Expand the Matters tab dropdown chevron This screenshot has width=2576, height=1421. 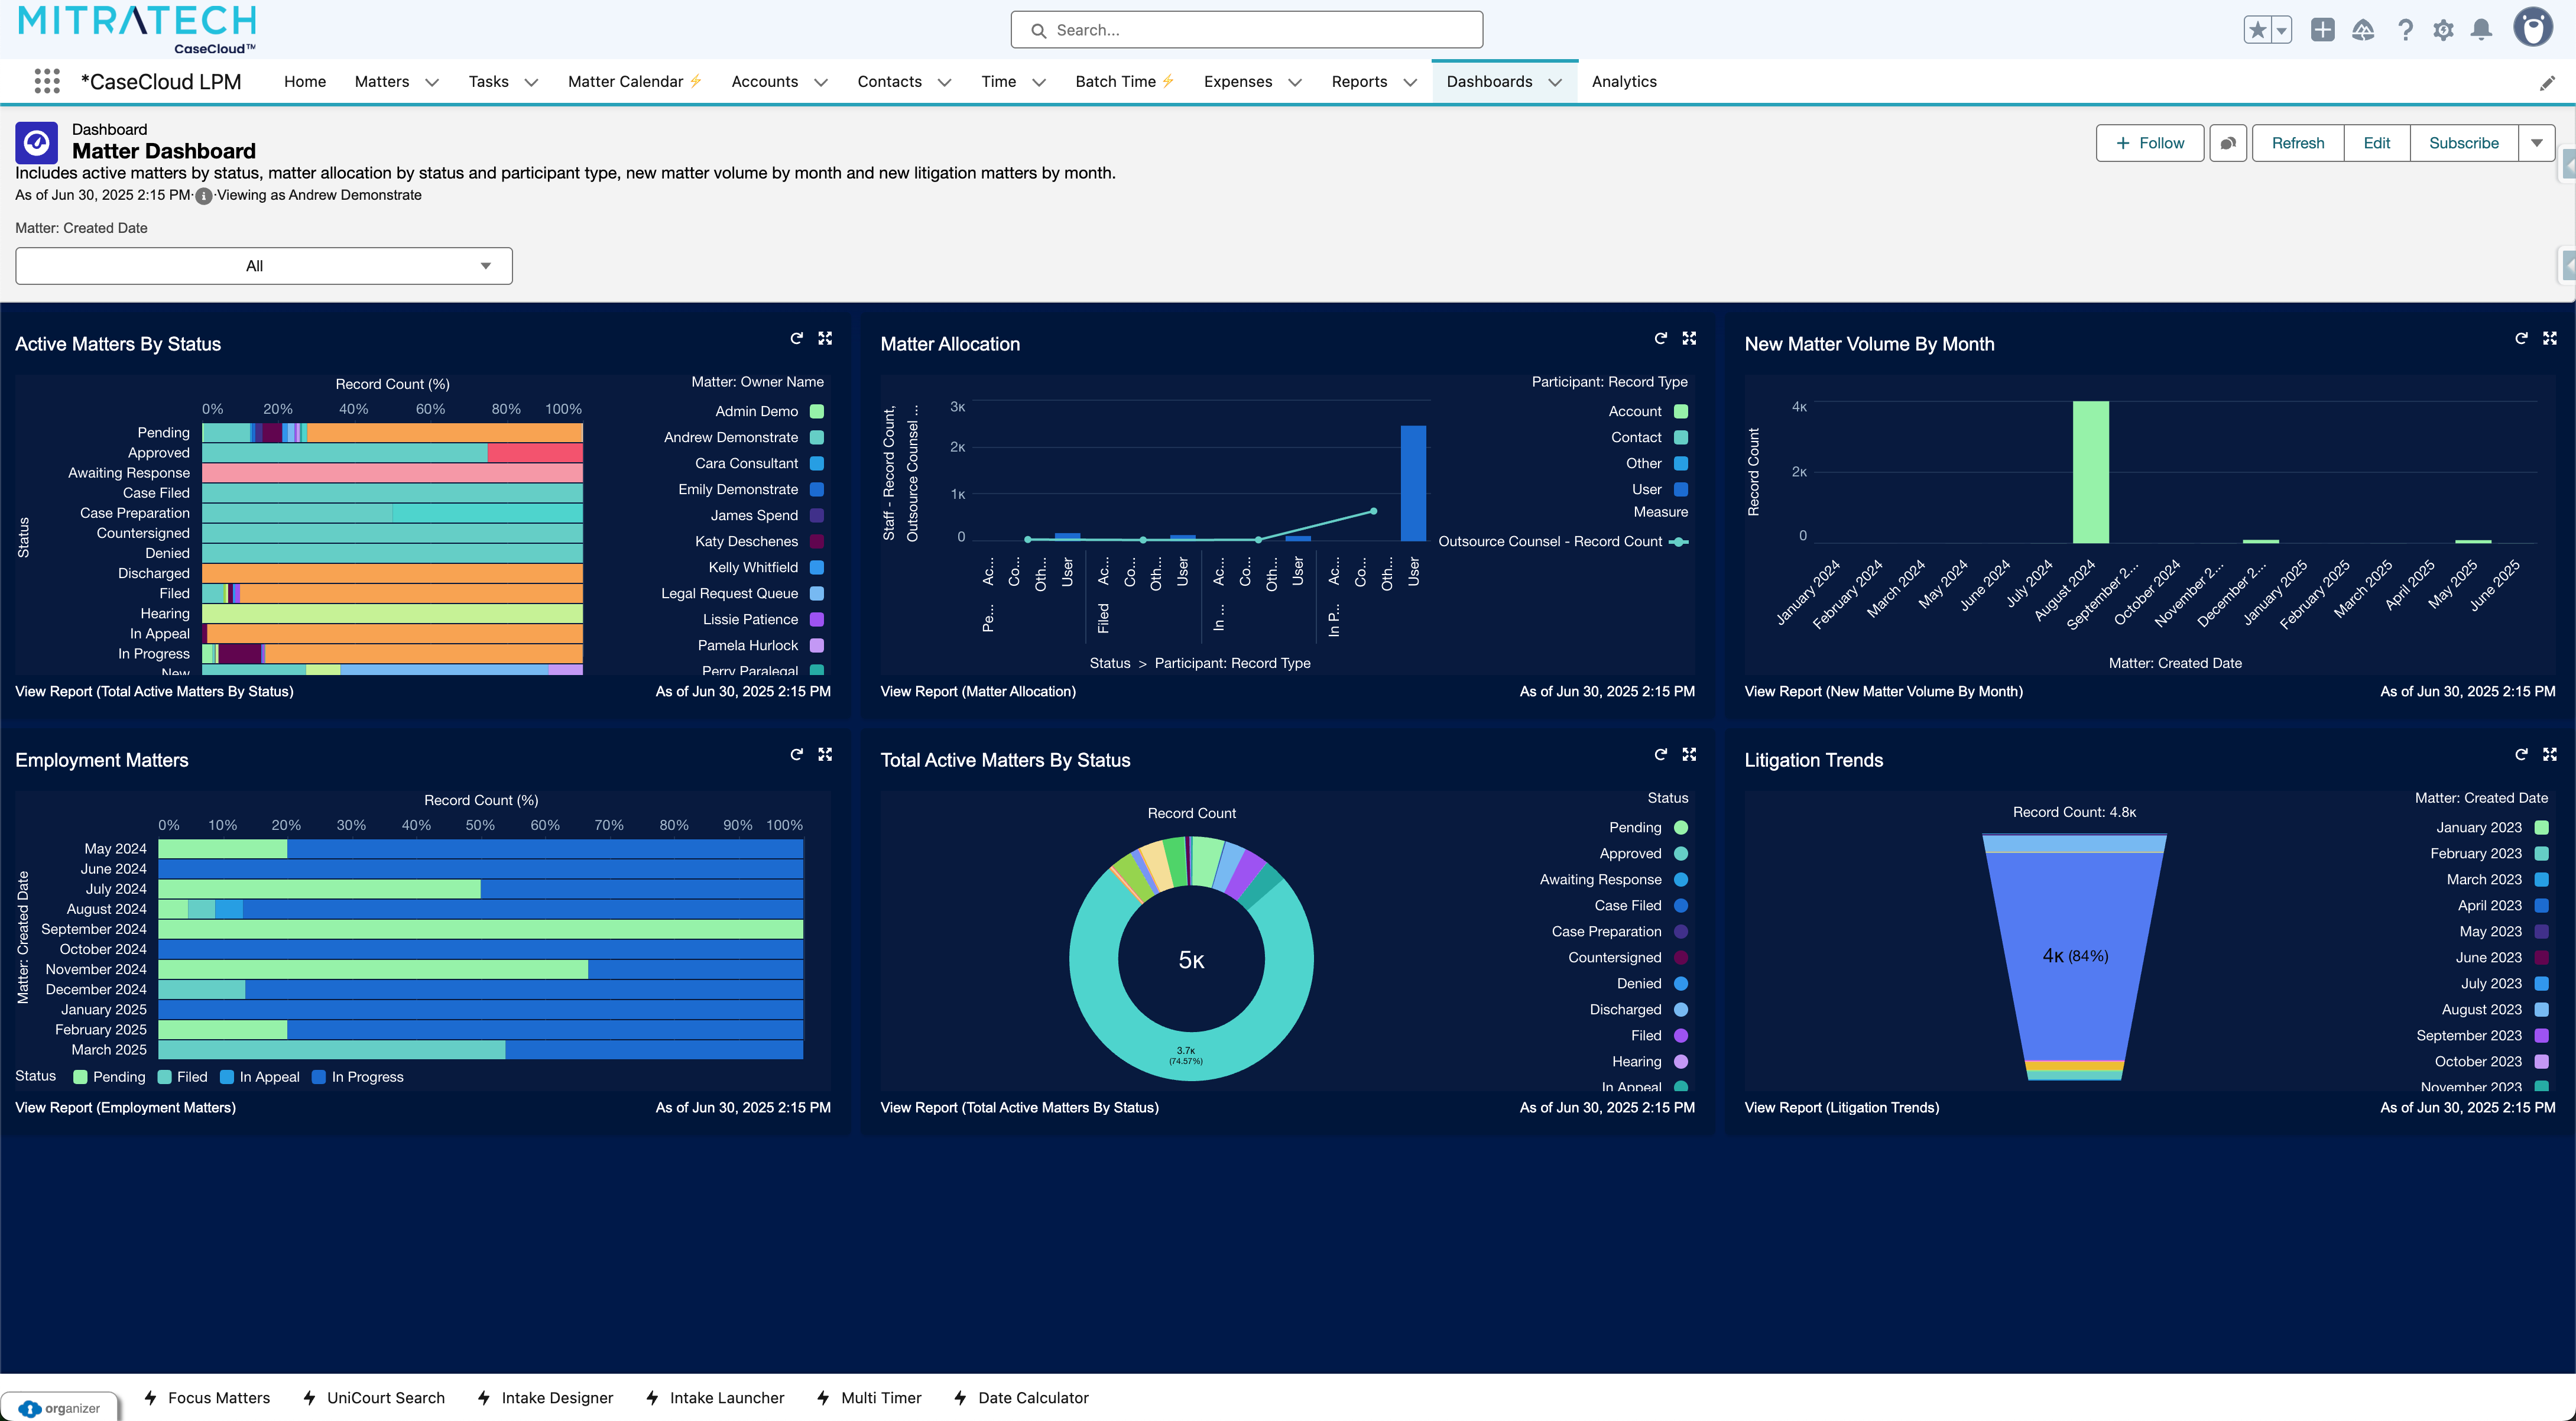click(432, 82)
